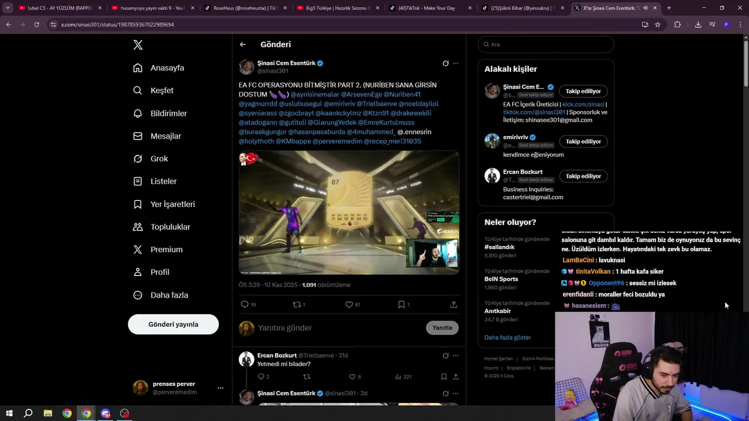
Task: Share Ercan Bozkurt's reply
Action: click(x=456, y=377)
